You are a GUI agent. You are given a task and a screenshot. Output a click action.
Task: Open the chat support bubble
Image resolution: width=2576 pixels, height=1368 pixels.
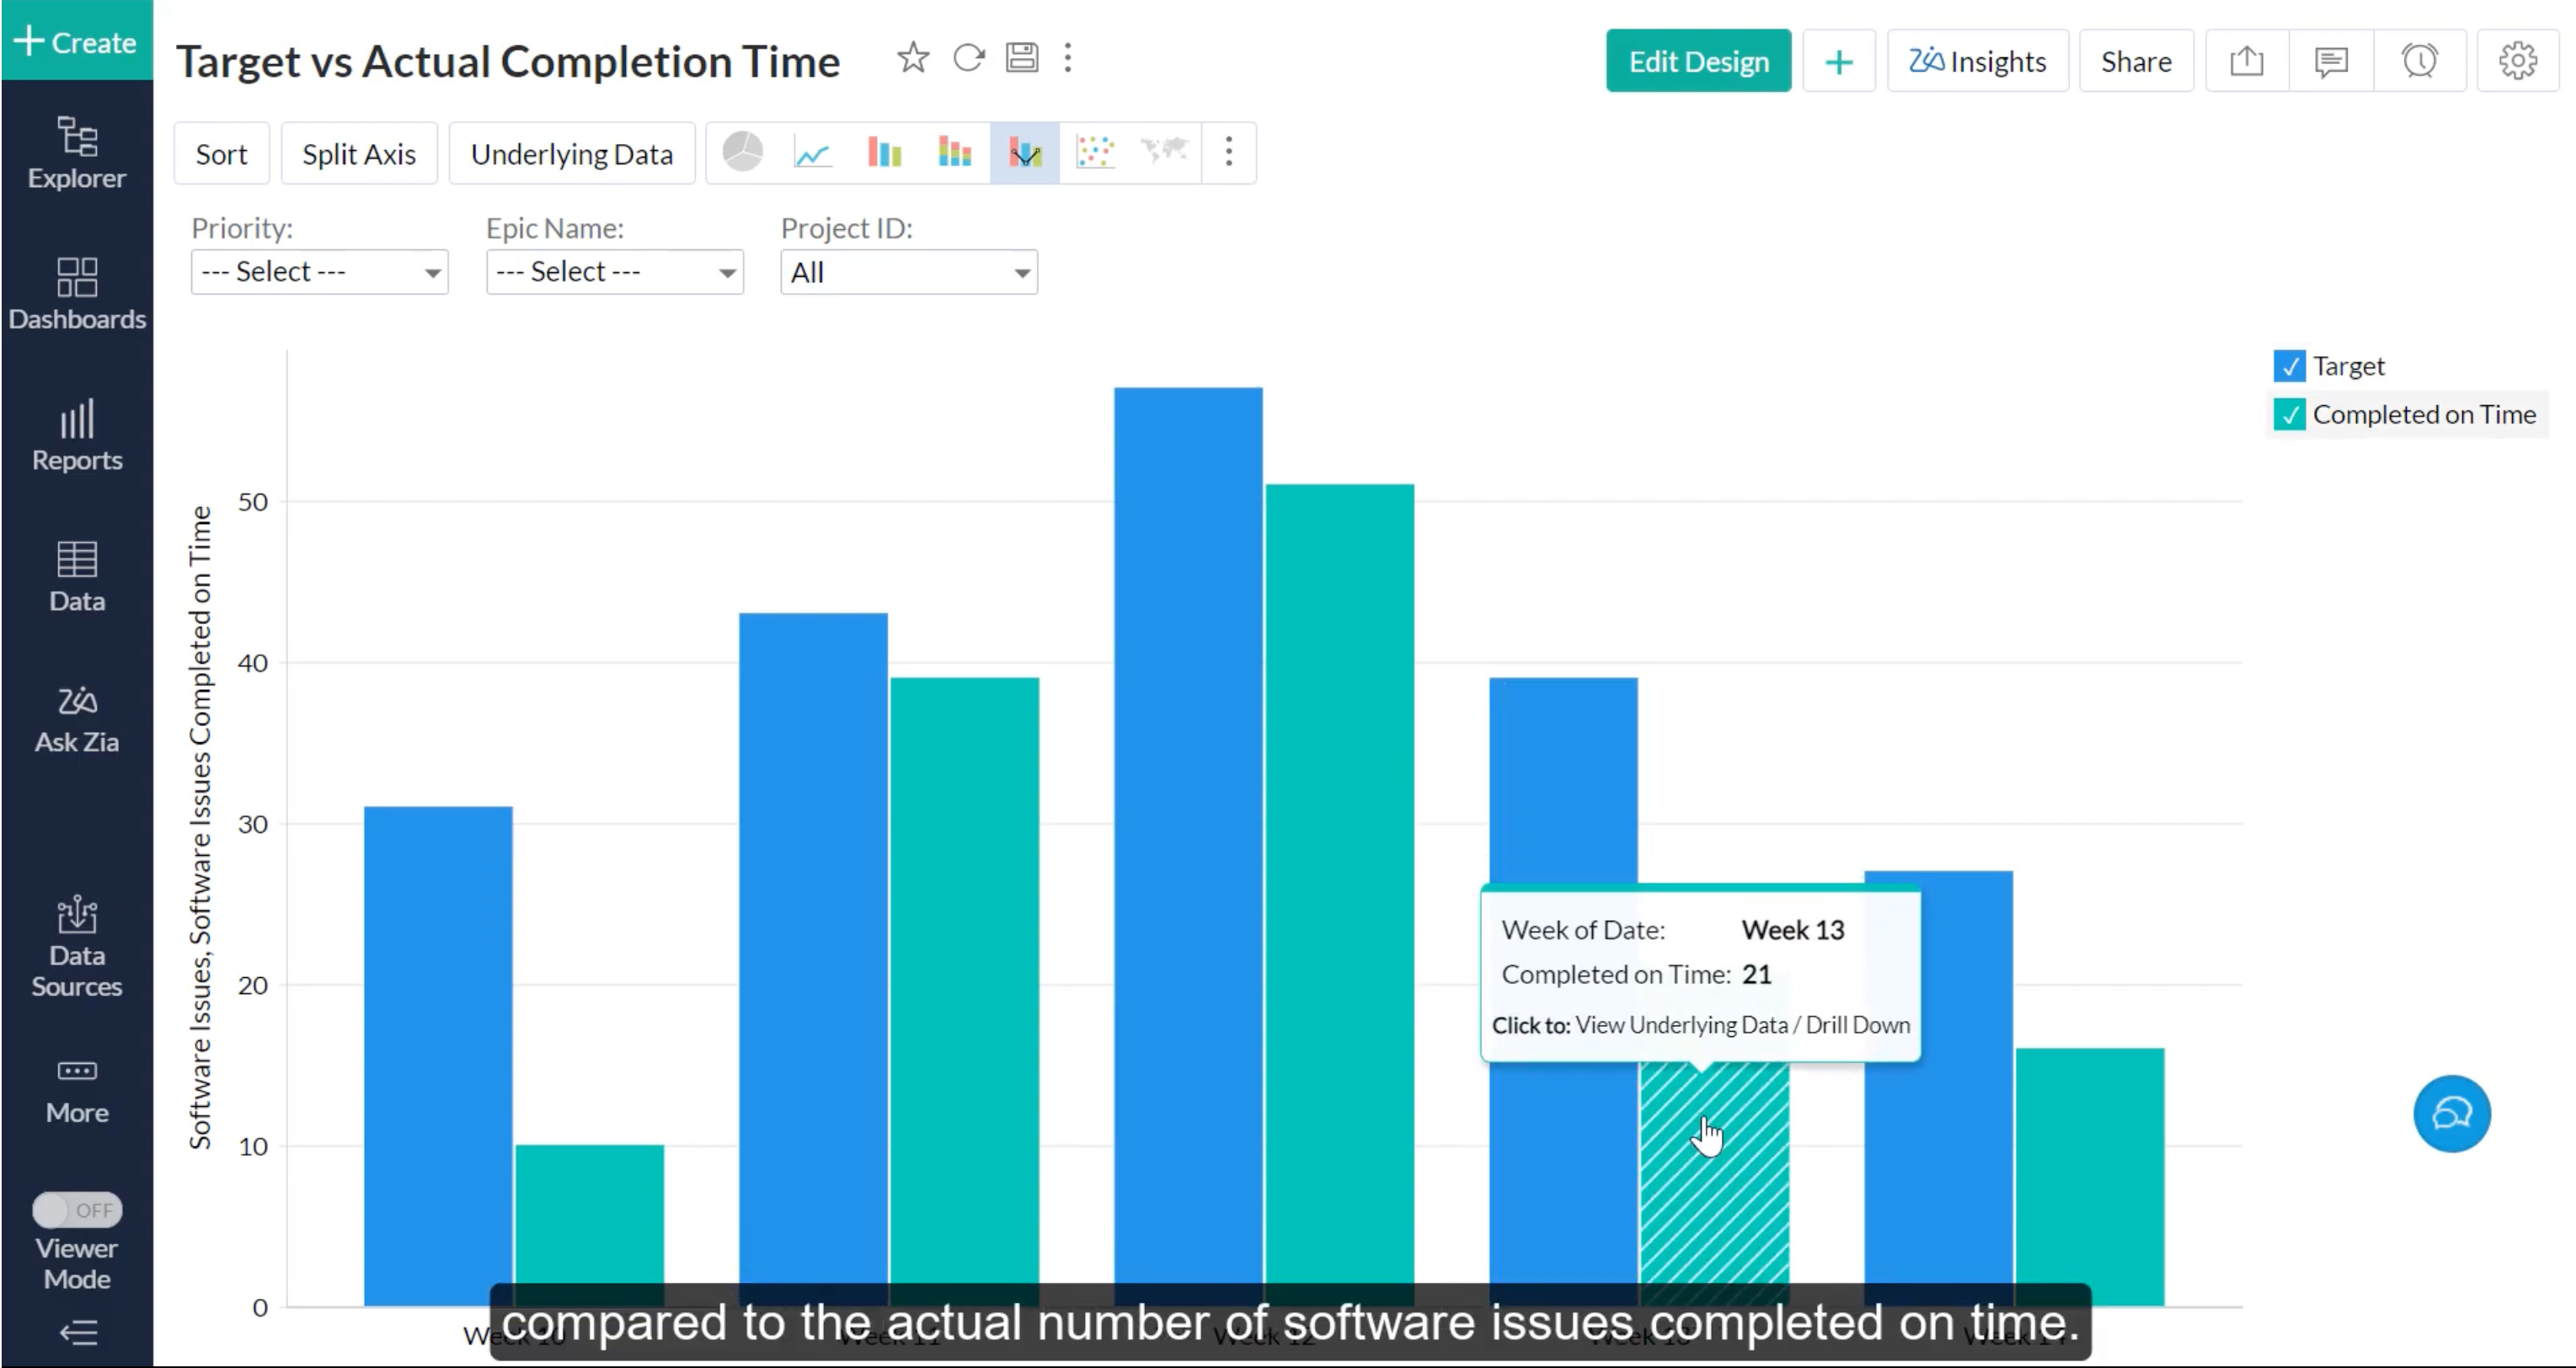[x=2451, y=1114]
